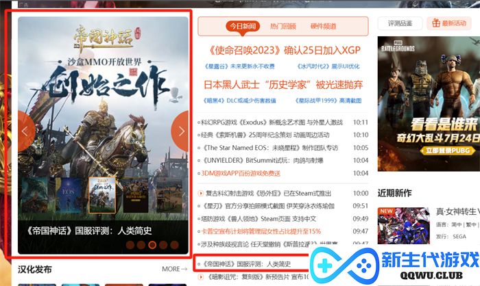Click 近期新作 section heading
Viewport: 480px width, 286px height.
[394, 193]
